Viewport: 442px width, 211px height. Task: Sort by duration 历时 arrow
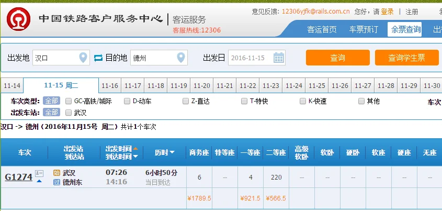point(172,152)
